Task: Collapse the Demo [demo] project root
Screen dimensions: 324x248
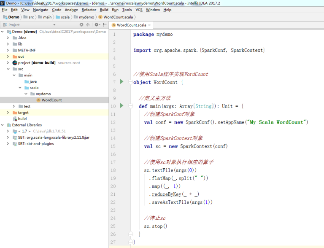Action: (2, 32)
